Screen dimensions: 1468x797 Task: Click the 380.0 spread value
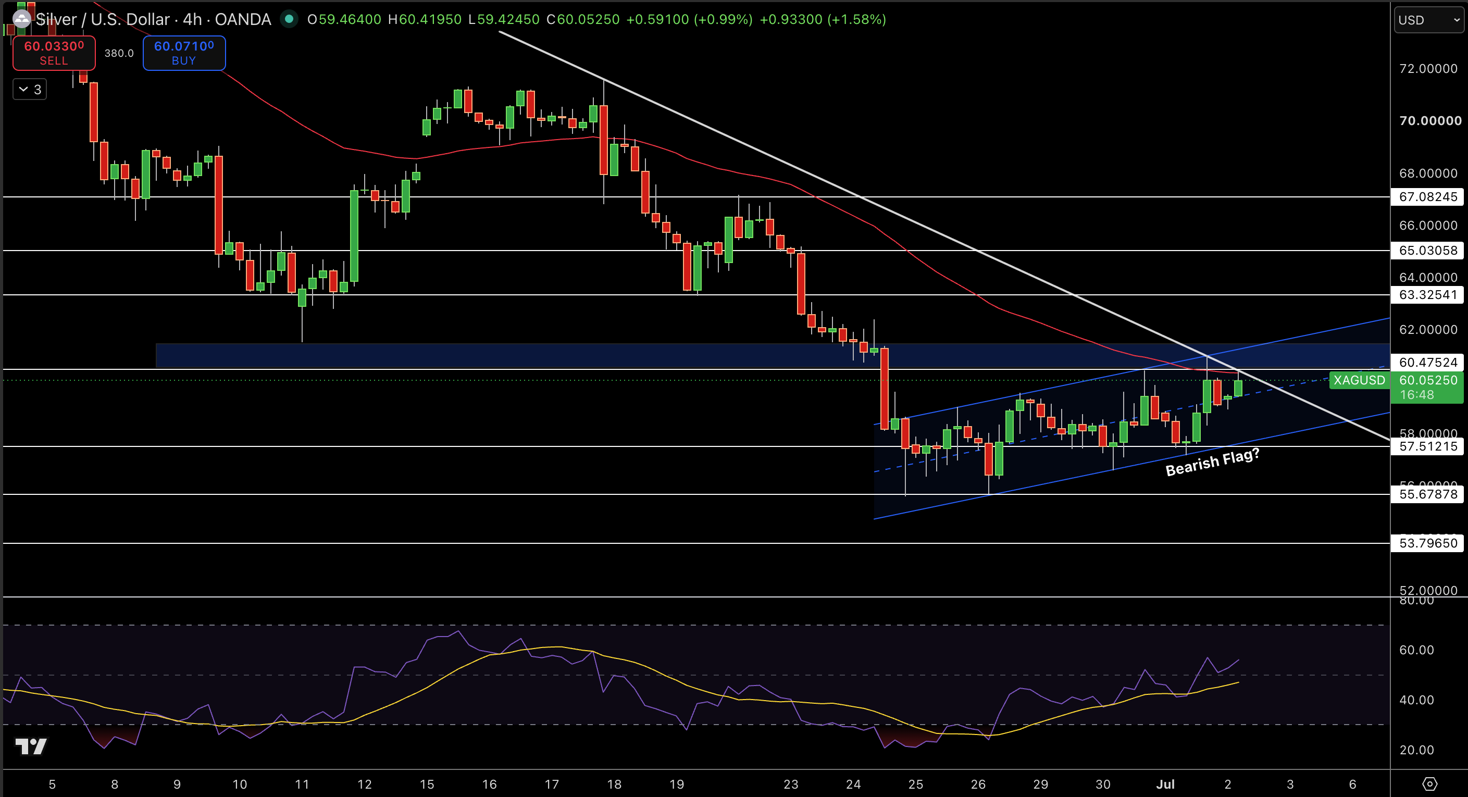(x=119, y=53)
